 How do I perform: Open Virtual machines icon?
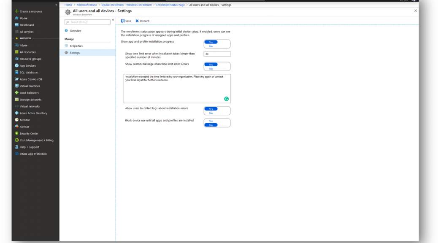coord(16,86)
